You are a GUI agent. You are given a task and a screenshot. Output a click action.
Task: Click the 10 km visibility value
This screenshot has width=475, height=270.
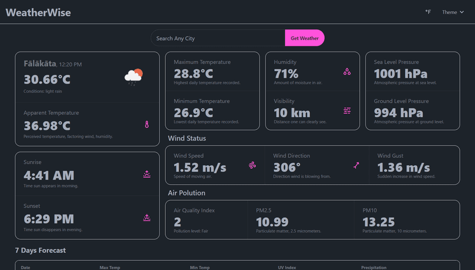click(x=292, y=113)
